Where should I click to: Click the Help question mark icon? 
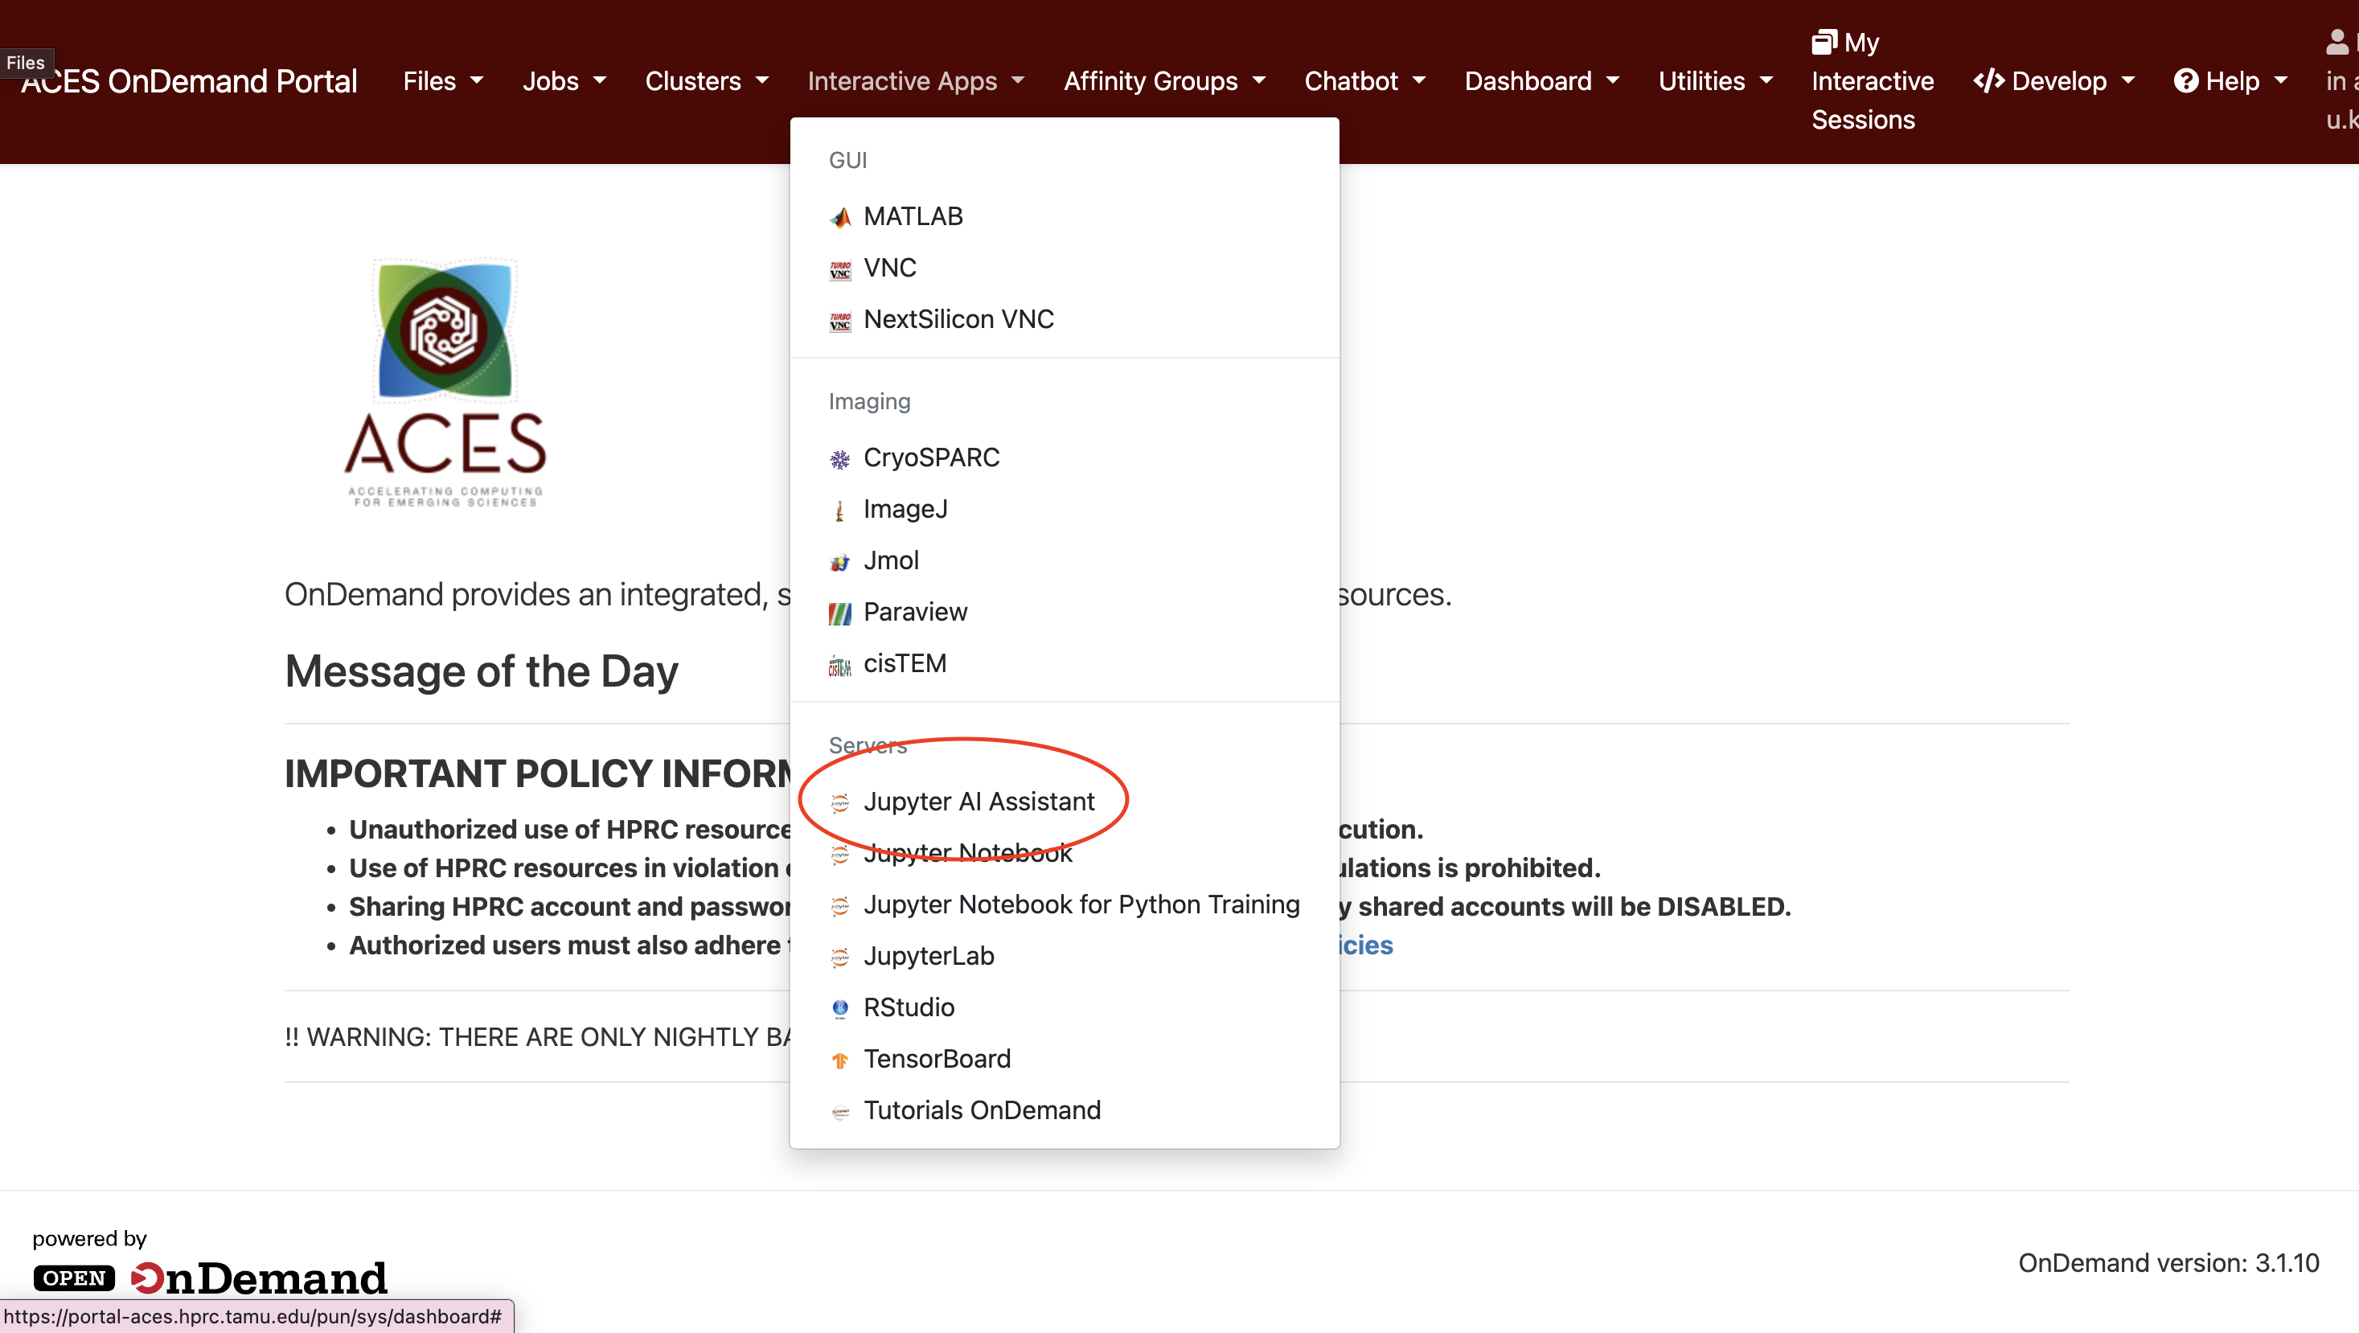pos(2186,80)
